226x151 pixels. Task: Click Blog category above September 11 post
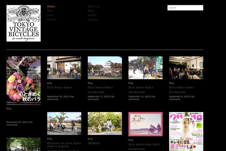click(x=131, y=83)
